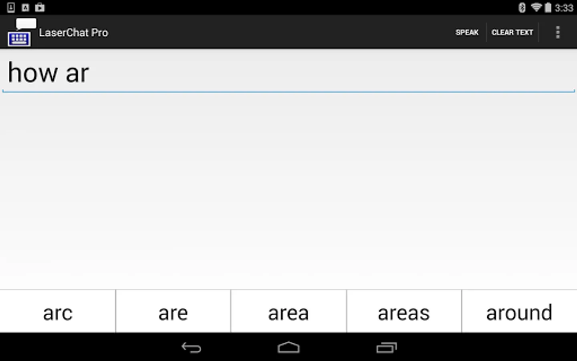Image resolution: width=577 pixels, height=361 pixels.
Task: Click the LaserChat Pro keyboard app icon
Action: tap(20, 32)
